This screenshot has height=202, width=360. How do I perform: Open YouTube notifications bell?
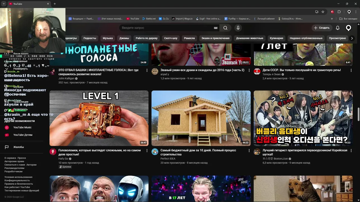(x=338, y=28)
